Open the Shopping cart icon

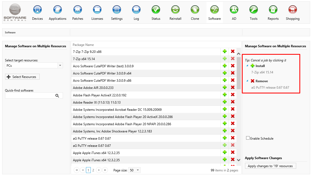[292, 10]
